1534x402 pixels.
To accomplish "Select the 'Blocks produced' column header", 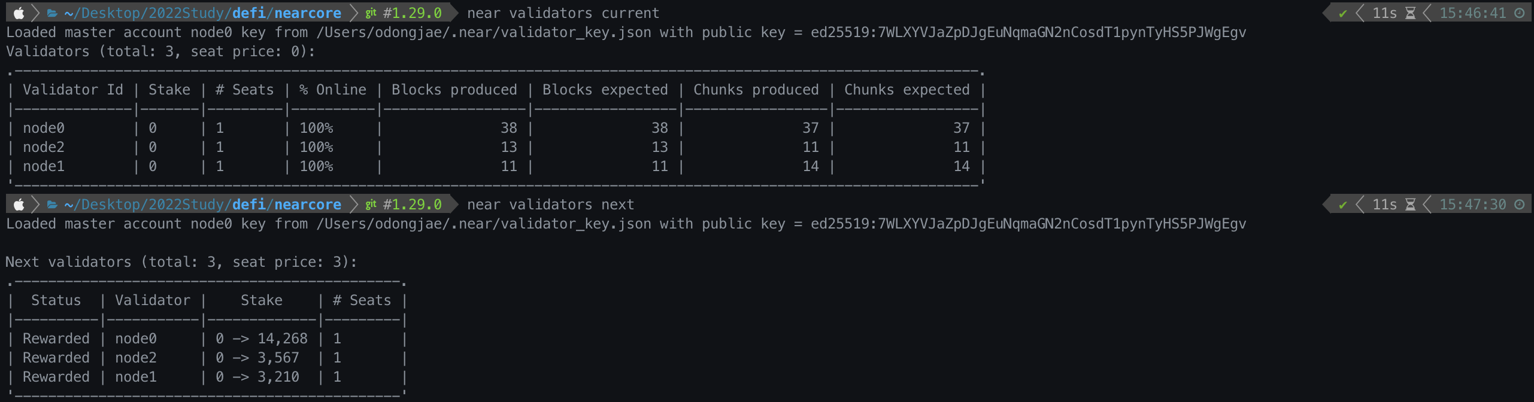I will pos(454,90).
